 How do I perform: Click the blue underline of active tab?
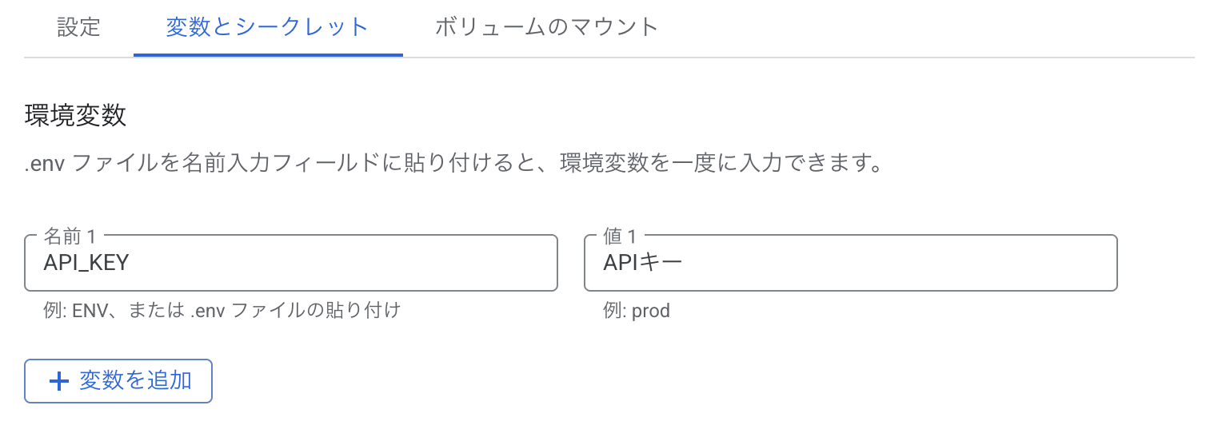pos(268,55)
